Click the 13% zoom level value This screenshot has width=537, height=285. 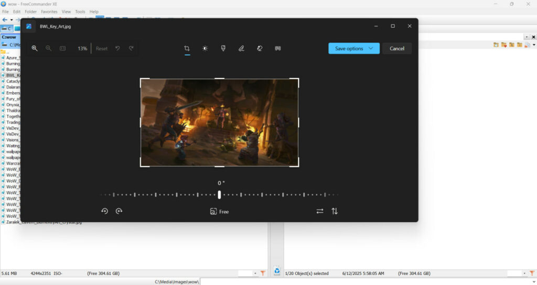(x=82, y=49)
